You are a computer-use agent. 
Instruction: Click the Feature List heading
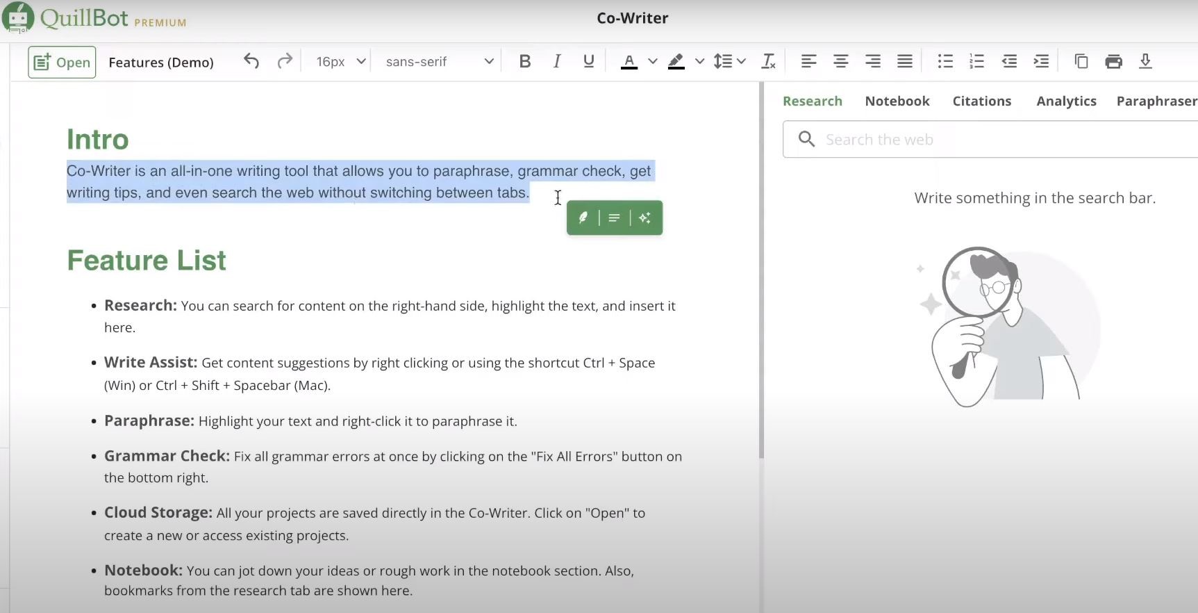(147, 261)
